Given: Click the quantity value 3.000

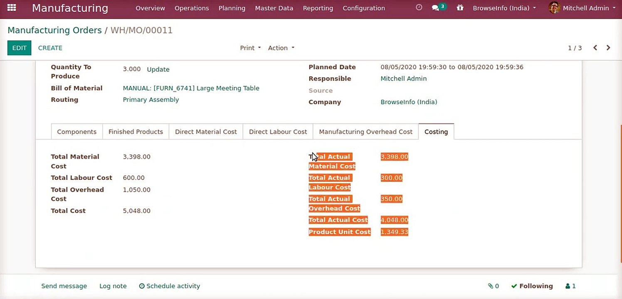Looking at the screenshot, I should (132, 69).
